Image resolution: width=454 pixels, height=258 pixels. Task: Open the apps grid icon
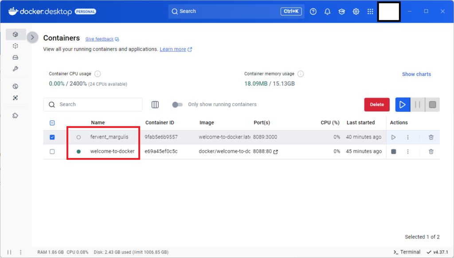[370, 12]
